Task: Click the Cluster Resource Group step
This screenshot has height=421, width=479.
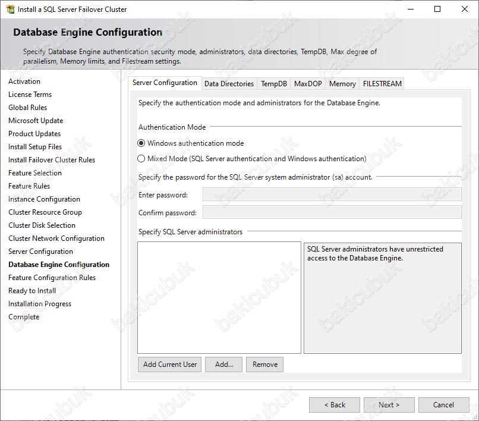Action: point(45,212)
